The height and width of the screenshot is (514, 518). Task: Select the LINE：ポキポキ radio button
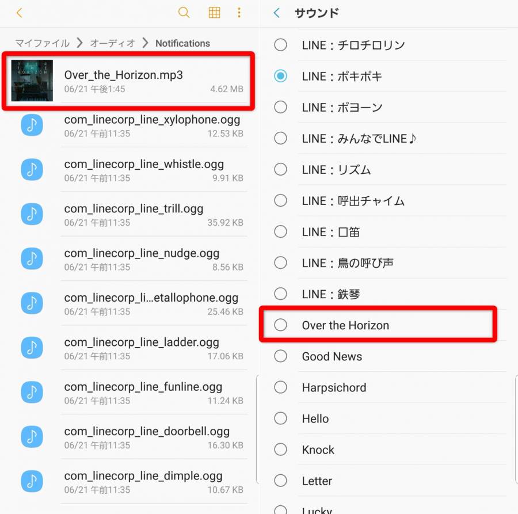280,76
